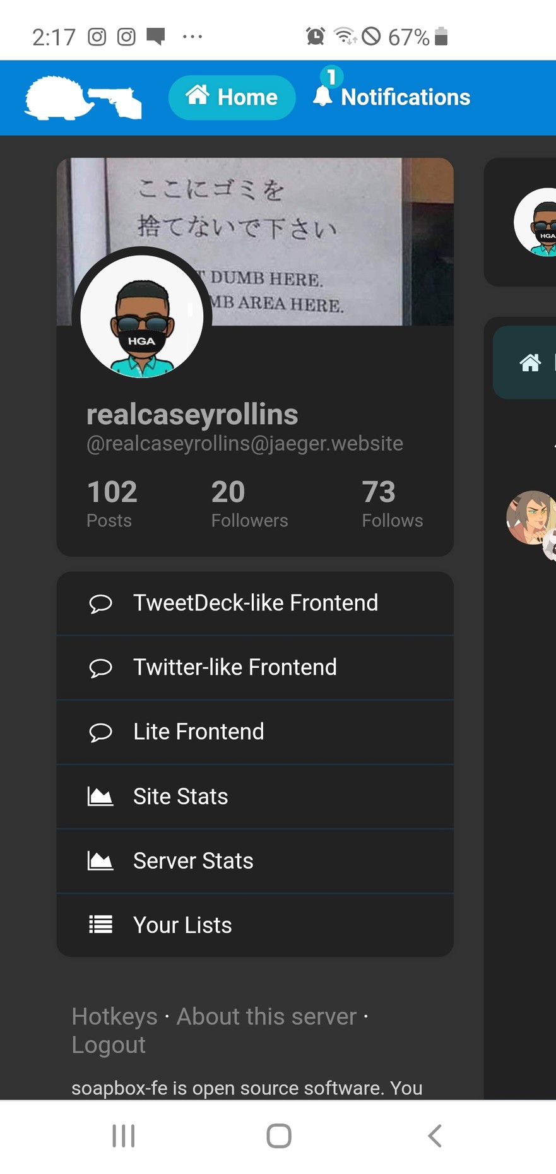The image size is (556, 1174).
Task: Tap the chart icon beside Site Stats
Action: (x=100, y=797)
